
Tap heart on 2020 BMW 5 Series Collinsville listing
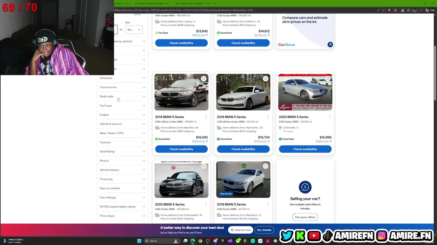327,79
